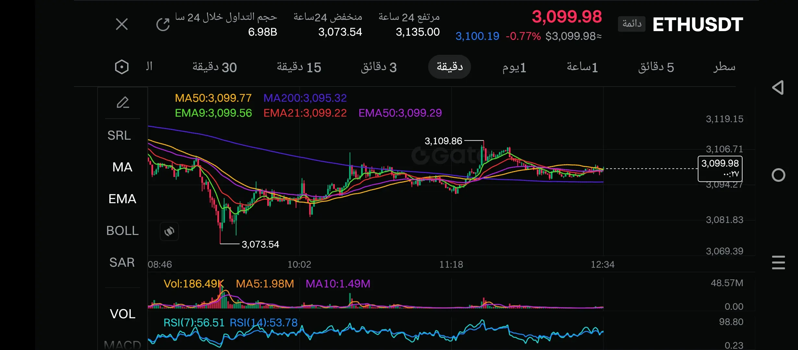798x350 pixels.
Task: Switch to 15 دقيقة timeframe tab
Action: pyautogui.click(x=299, y=67)
